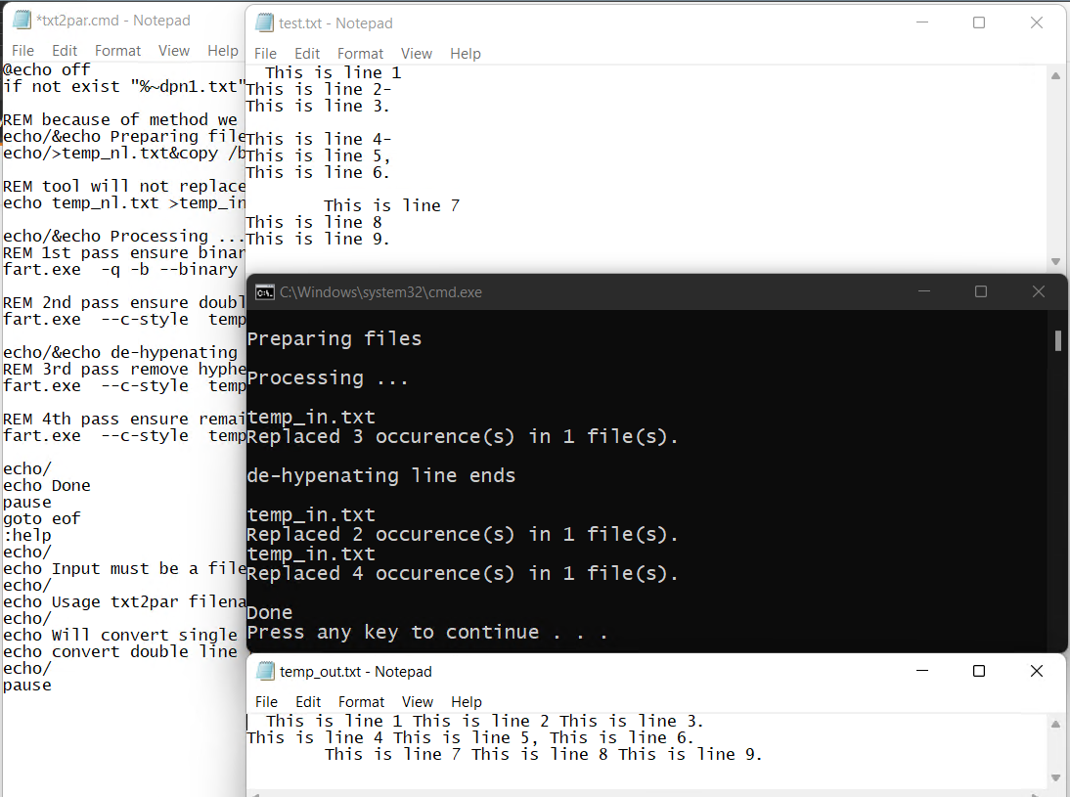
Task: Click 'Replaced 3 occurence(s)' line in cmd
Action: (463, 437)
